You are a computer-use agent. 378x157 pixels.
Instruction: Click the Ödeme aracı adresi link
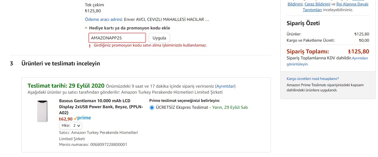[104, 19]
